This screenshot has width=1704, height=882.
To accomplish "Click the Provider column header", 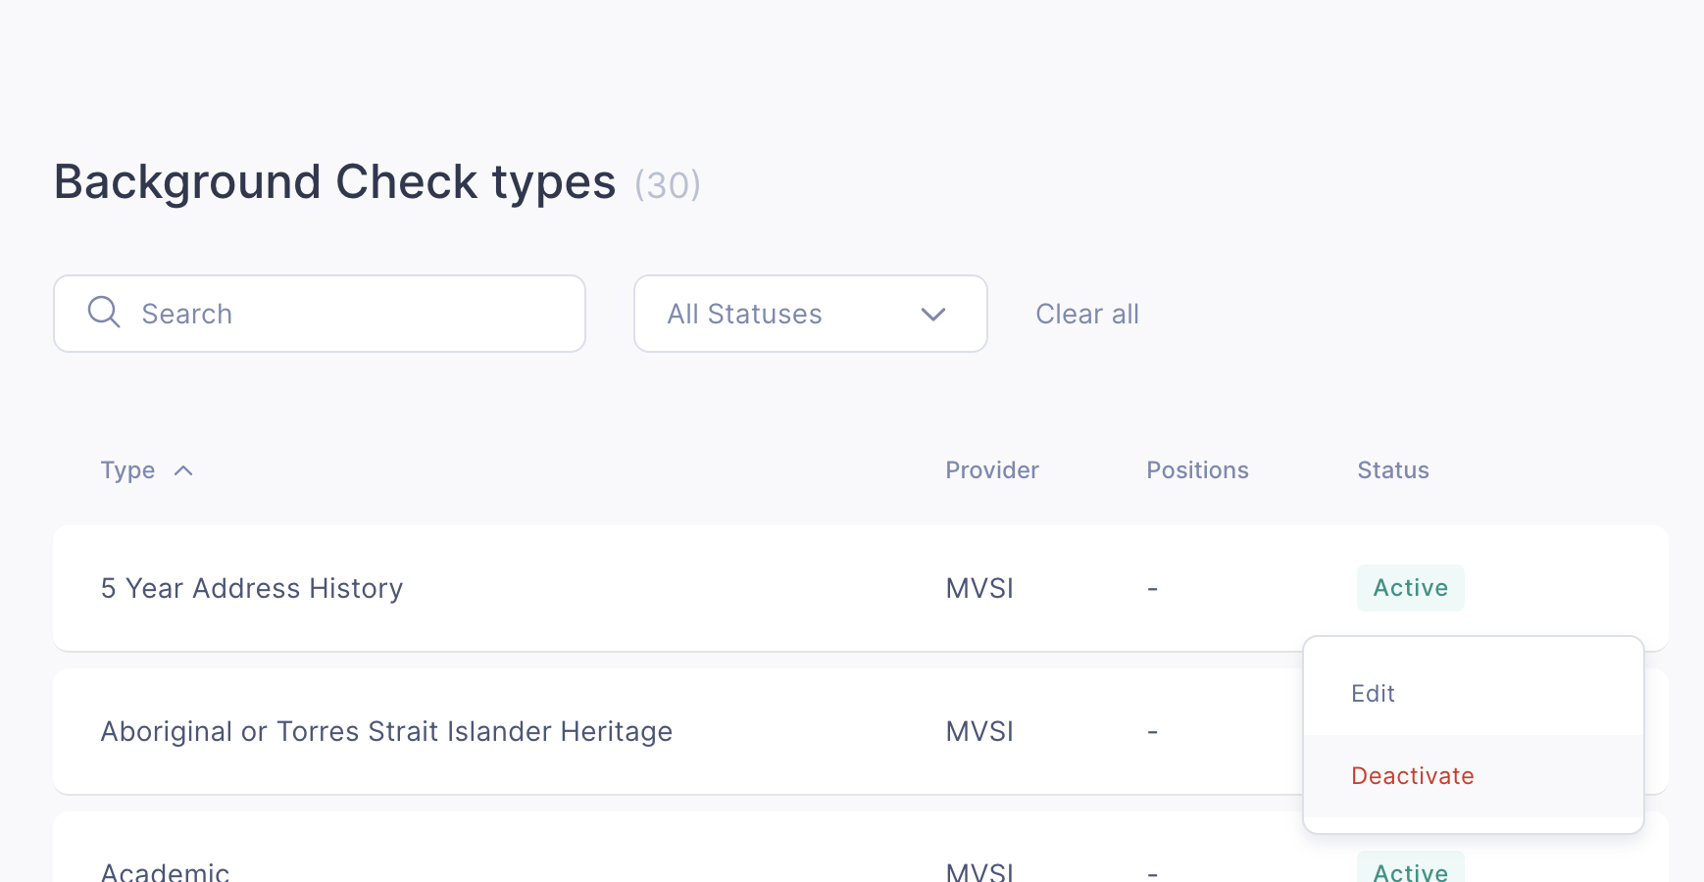I will pos(992,470).
